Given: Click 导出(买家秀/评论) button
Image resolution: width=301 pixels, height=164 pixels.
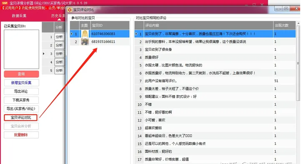Looking at the screenshot, I should (21, 109).
